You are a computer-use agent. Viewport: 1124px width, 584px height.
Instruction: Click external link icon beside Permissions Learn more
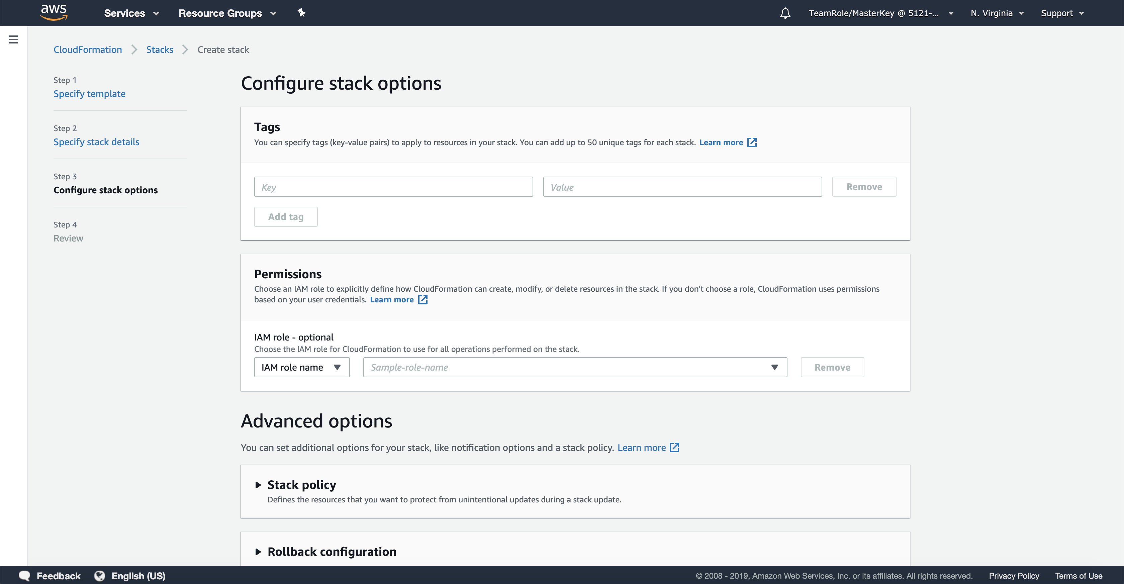pyautogui.click(x=423, y=300)
